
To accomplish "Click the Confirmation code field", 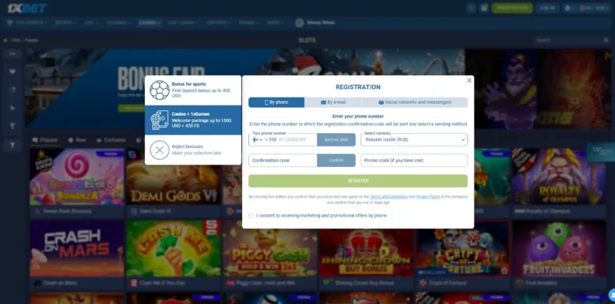I will pos(283,160).
